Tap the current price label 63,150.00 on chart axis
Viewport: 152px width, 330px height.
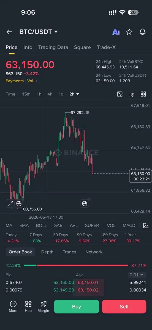pyautogui.click(x=140, y=176)
